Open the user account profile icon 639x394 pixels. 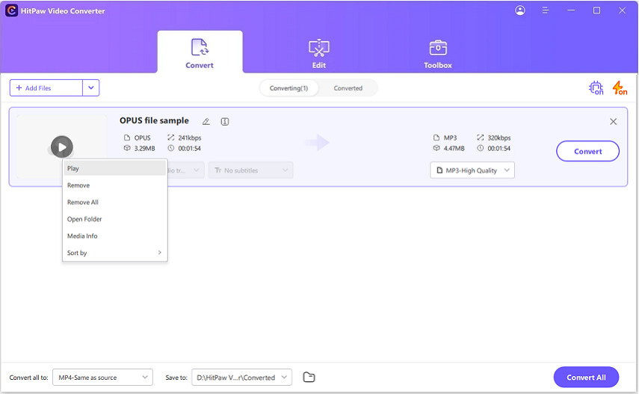(520, 10)
